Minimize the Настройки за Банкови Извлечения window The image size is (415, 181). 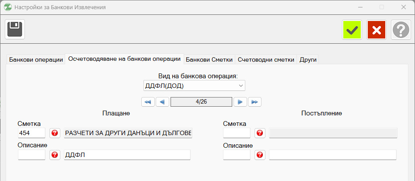click(360, 7)
